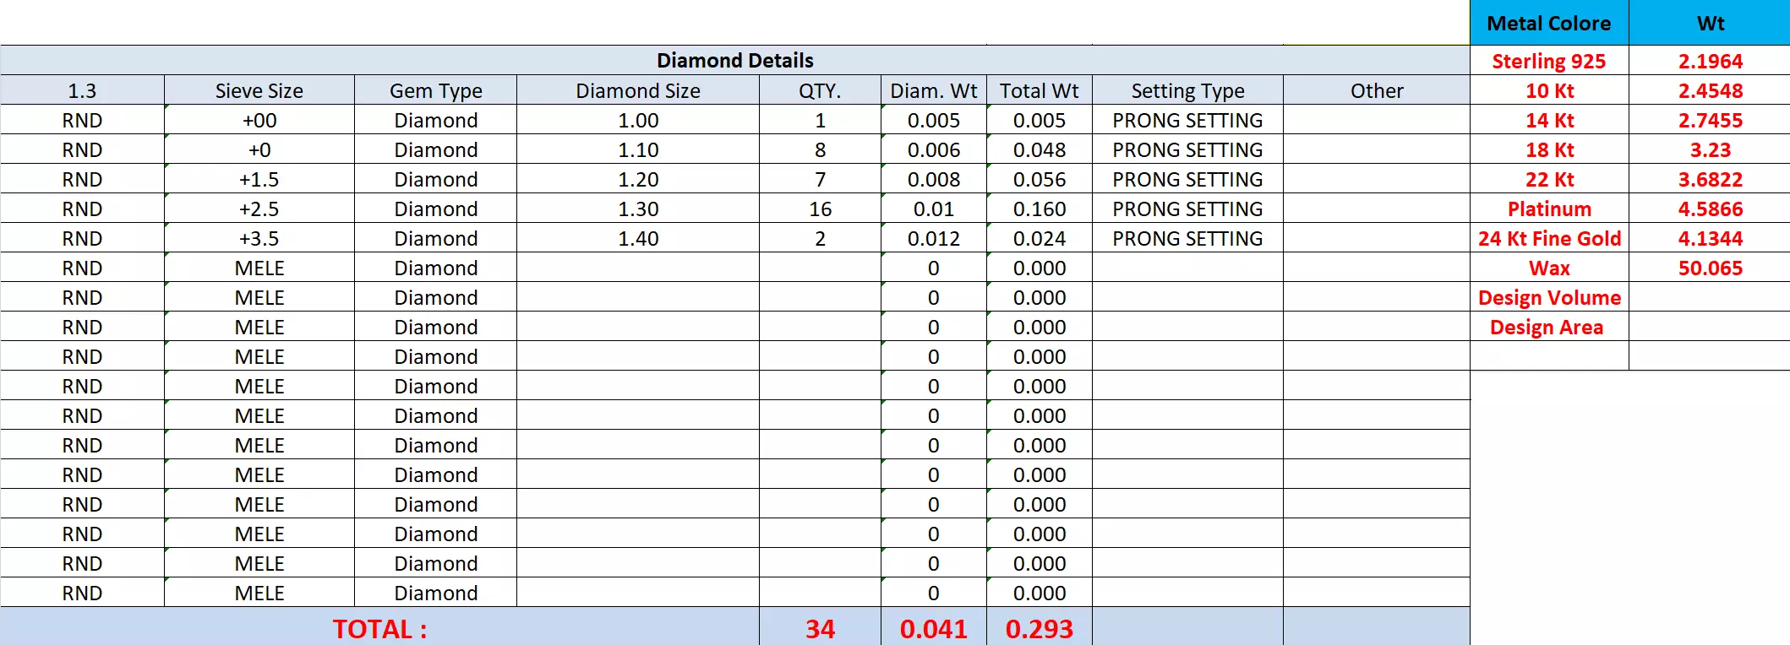
Task: Click the Diam. Wt column header
Action: 934,90
